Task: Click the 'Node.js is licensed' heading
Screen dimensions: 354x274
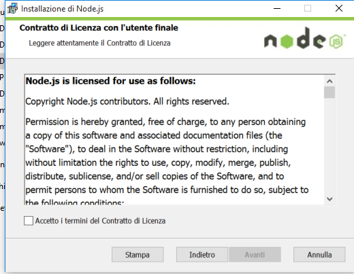Action: (110, 81)
